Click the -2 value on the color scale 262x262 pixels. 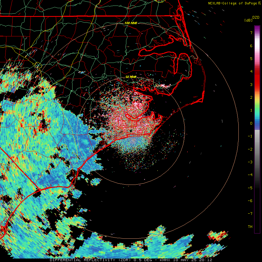point(250,149)
